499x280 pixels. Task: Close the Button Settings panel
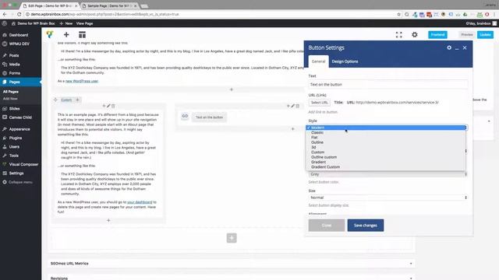coord(465,47)
